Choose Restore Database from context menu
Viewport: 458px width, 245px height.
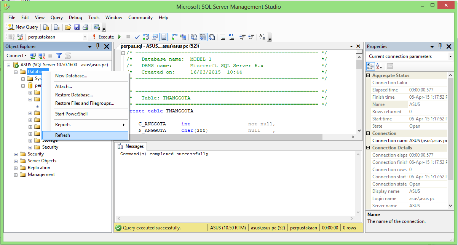click(x=85, y=95)
